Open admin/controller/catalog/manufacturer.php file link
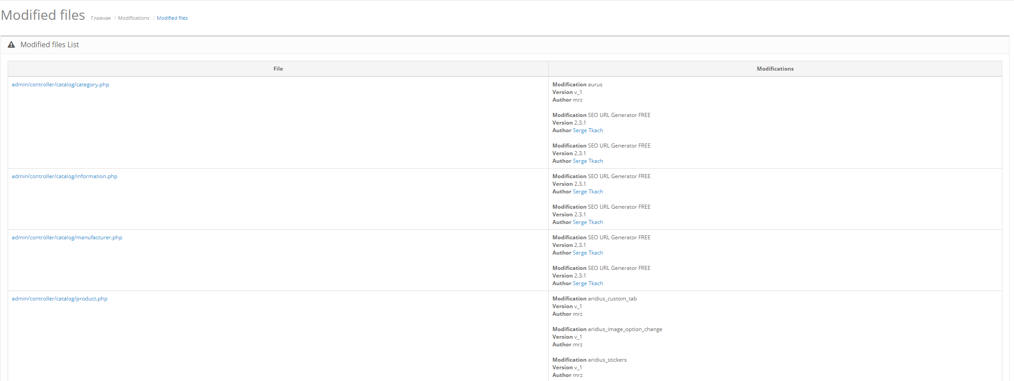This screenshot has height=381, width=1014. (67, 238)
